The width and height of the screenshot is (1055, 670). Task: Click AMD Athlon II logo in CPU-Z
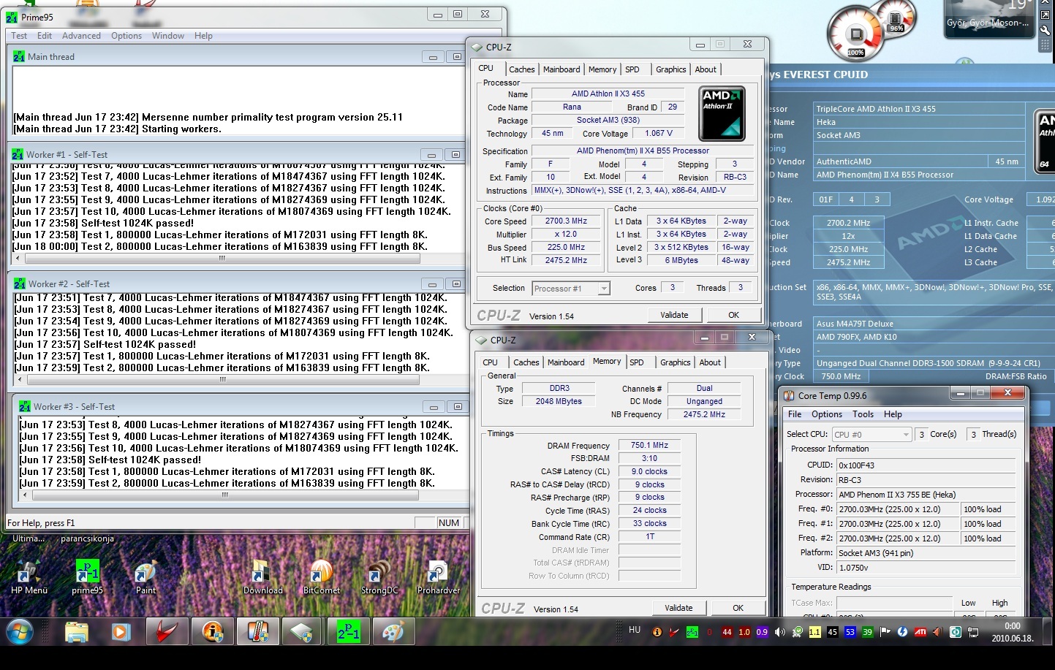722,113
